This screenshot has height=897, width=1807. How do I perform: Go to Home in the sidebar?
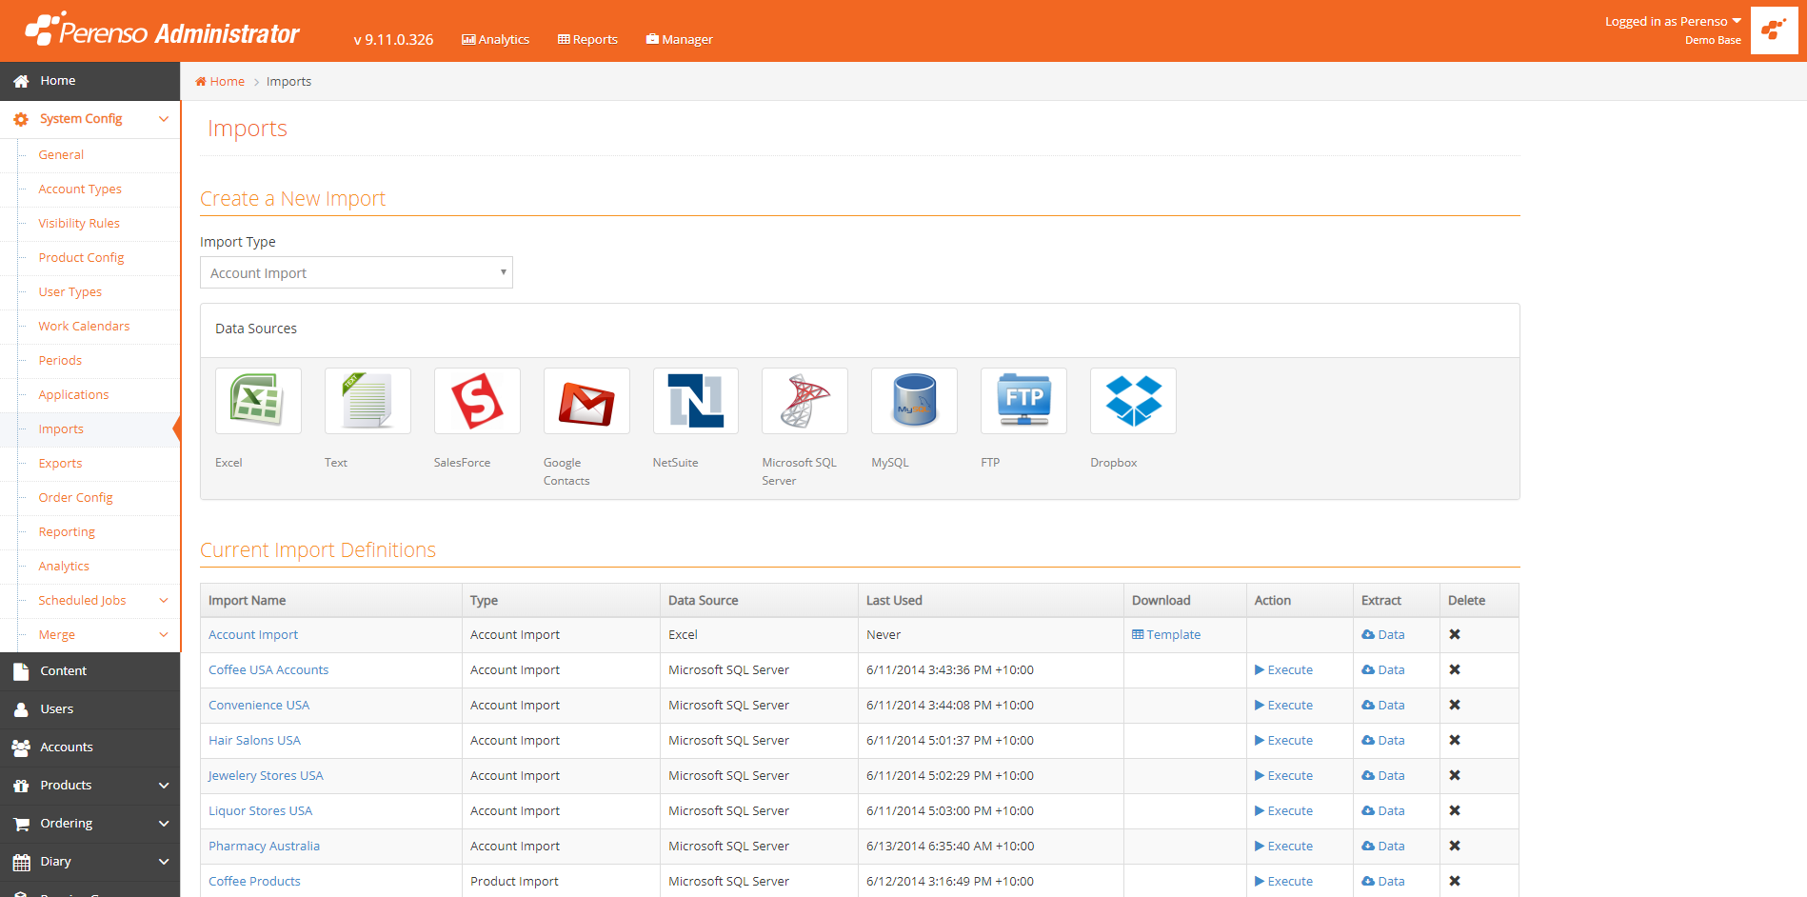point(89,81)
